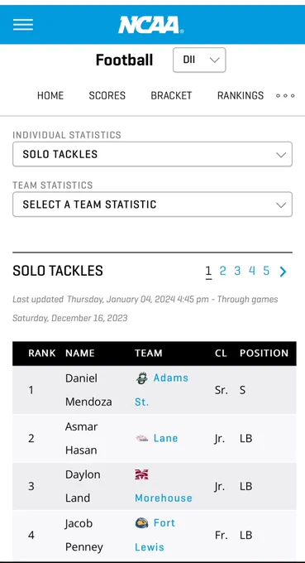Go to next page with the arrow chevron
The height and width of the screenshot is (563, 305).
[x=284, y=272]
